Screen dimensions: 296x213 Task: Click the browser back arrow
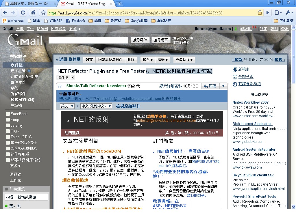click(x=5, y=13)
